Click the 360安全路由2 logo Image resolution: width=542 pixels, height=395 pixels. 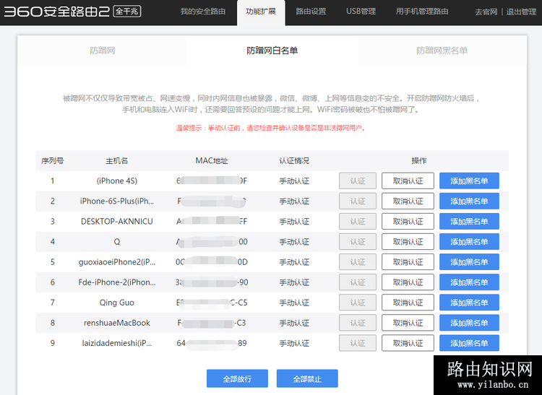tap(72, 12)
